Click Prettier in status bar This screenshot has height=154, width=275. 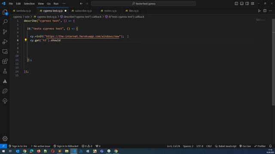(260, 146)
